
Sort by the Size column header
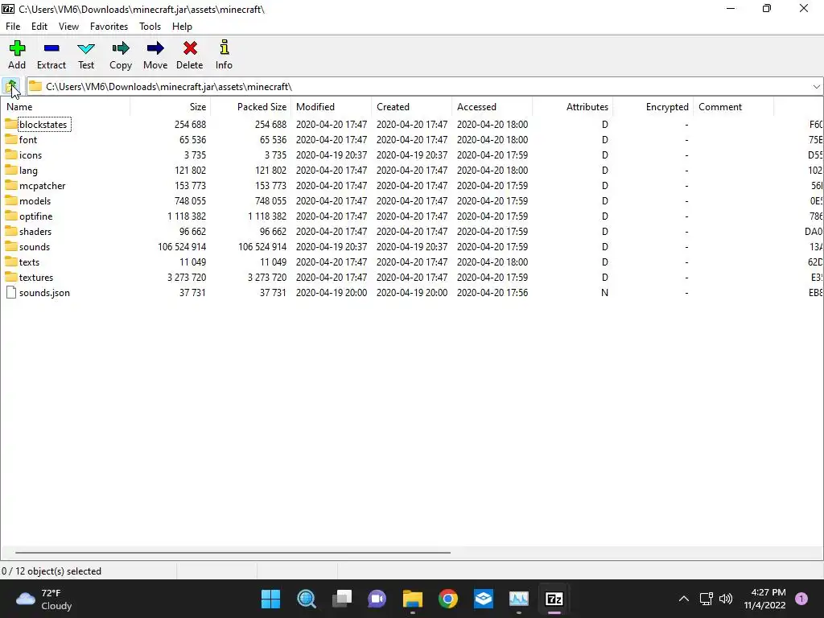171,107
